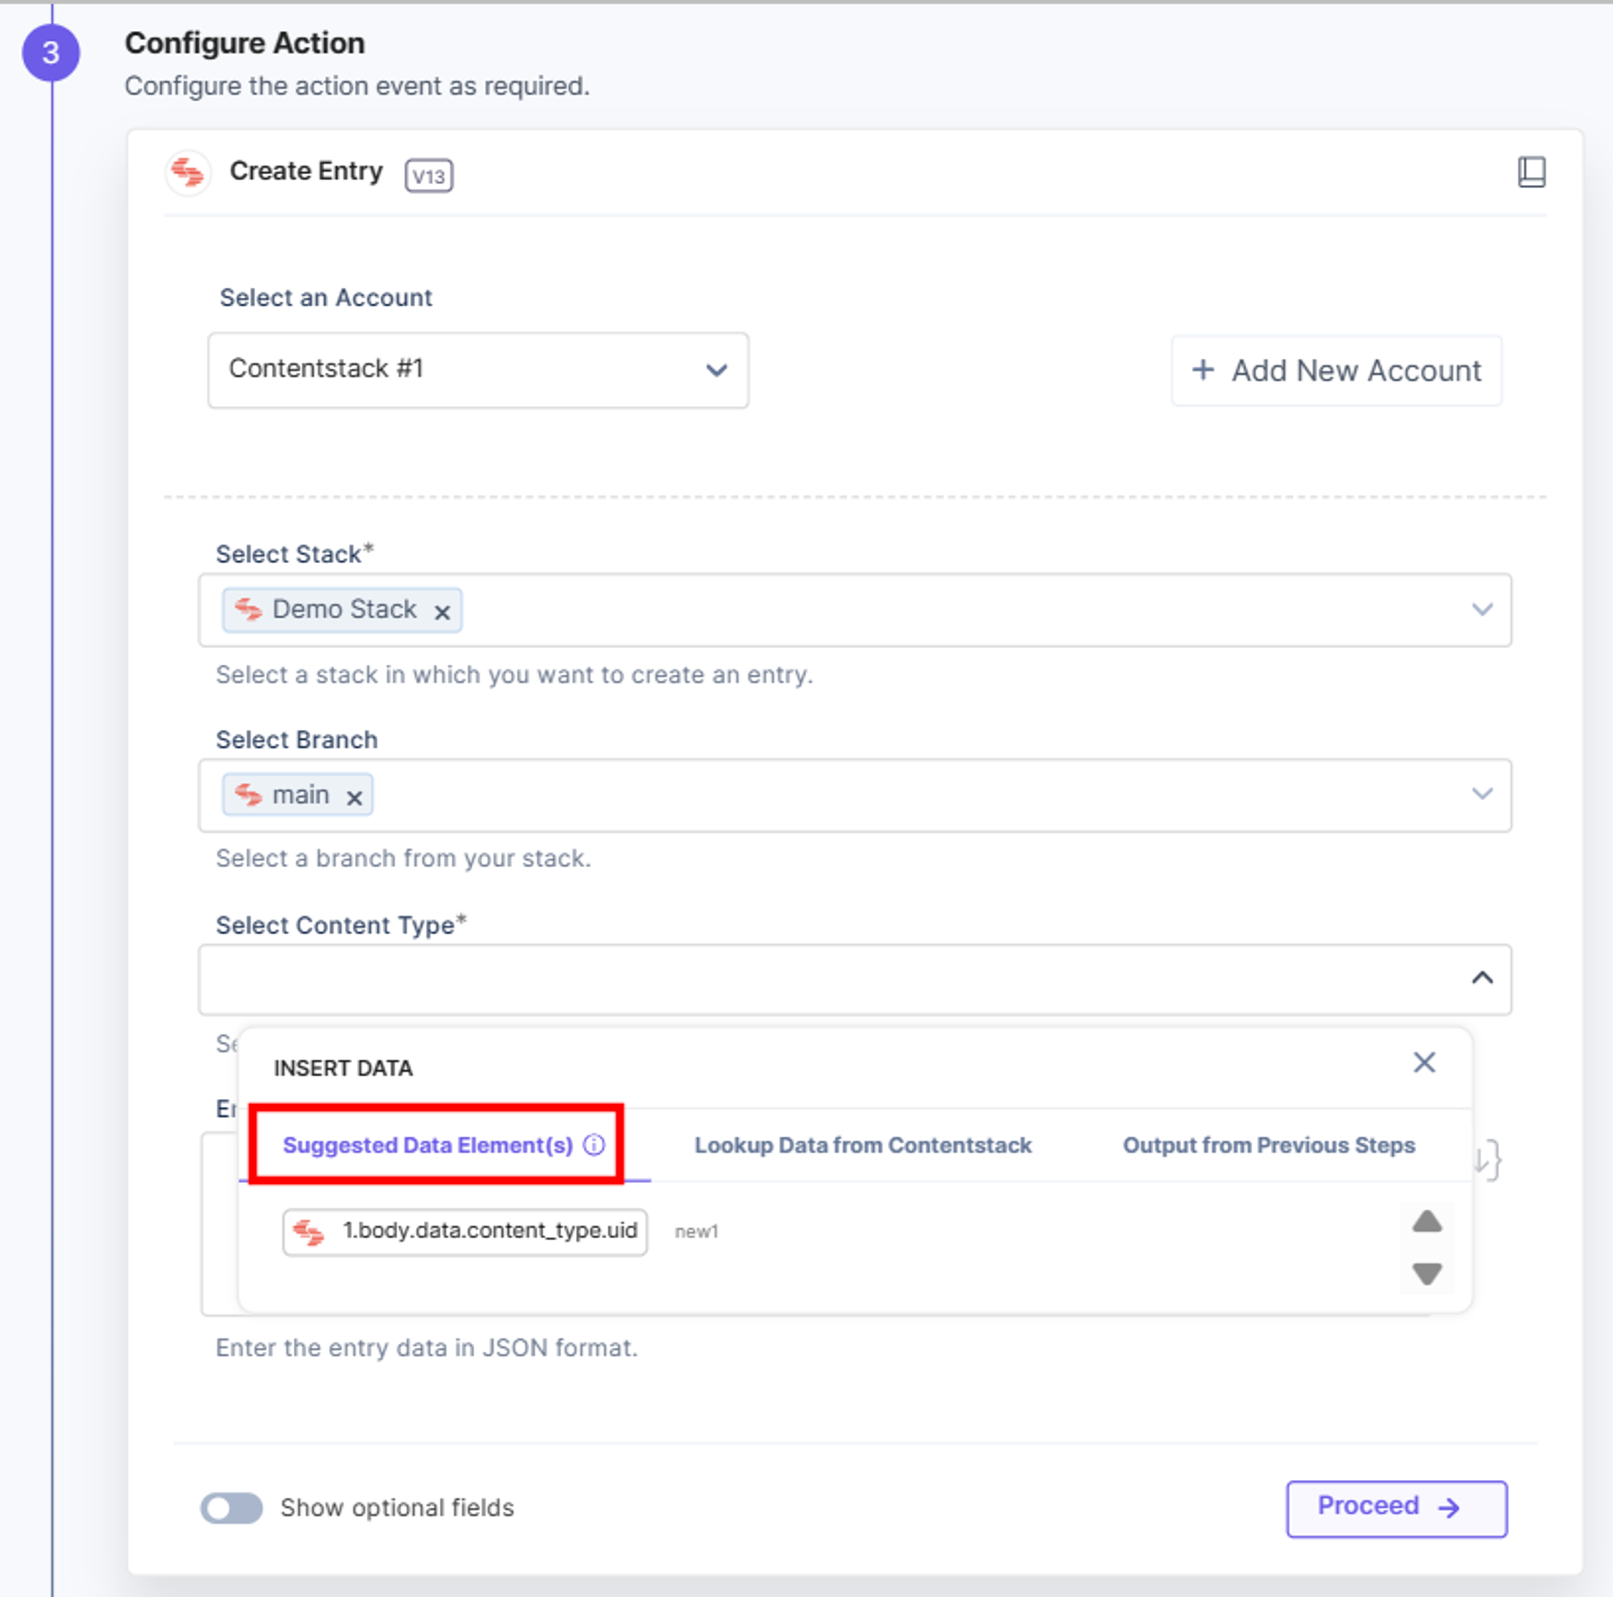Toggle Show optional fields switch
This screenshot has width=1613, height=1597.
(231, 1508)
